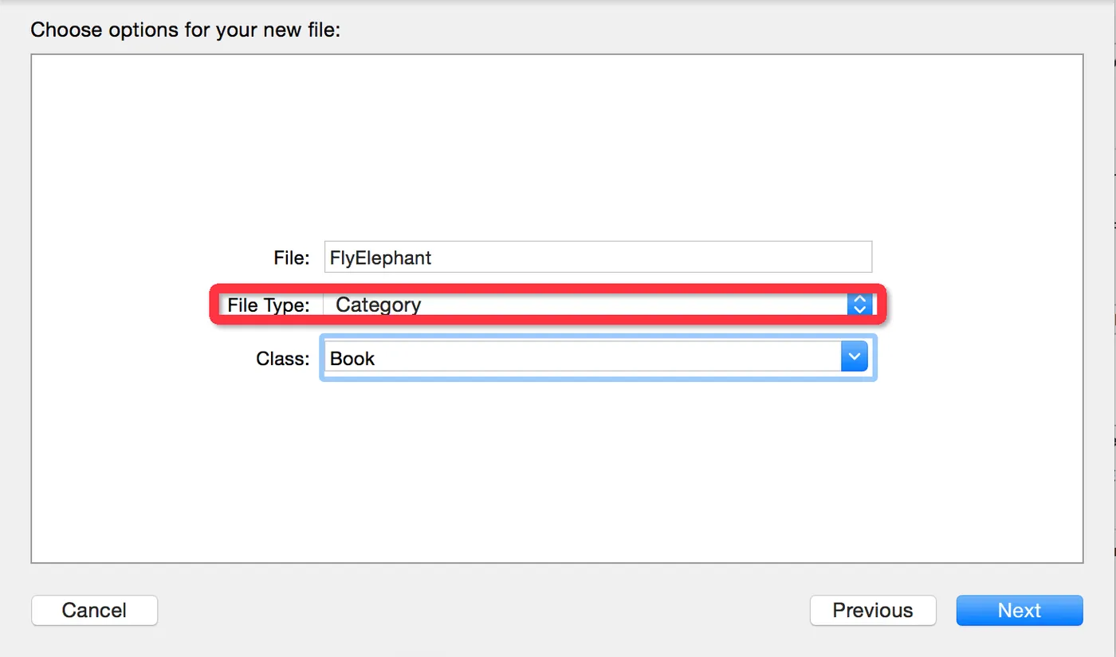
Task: Click inside the File name text field
Action: pyautogui.click(x=598, y=258)
